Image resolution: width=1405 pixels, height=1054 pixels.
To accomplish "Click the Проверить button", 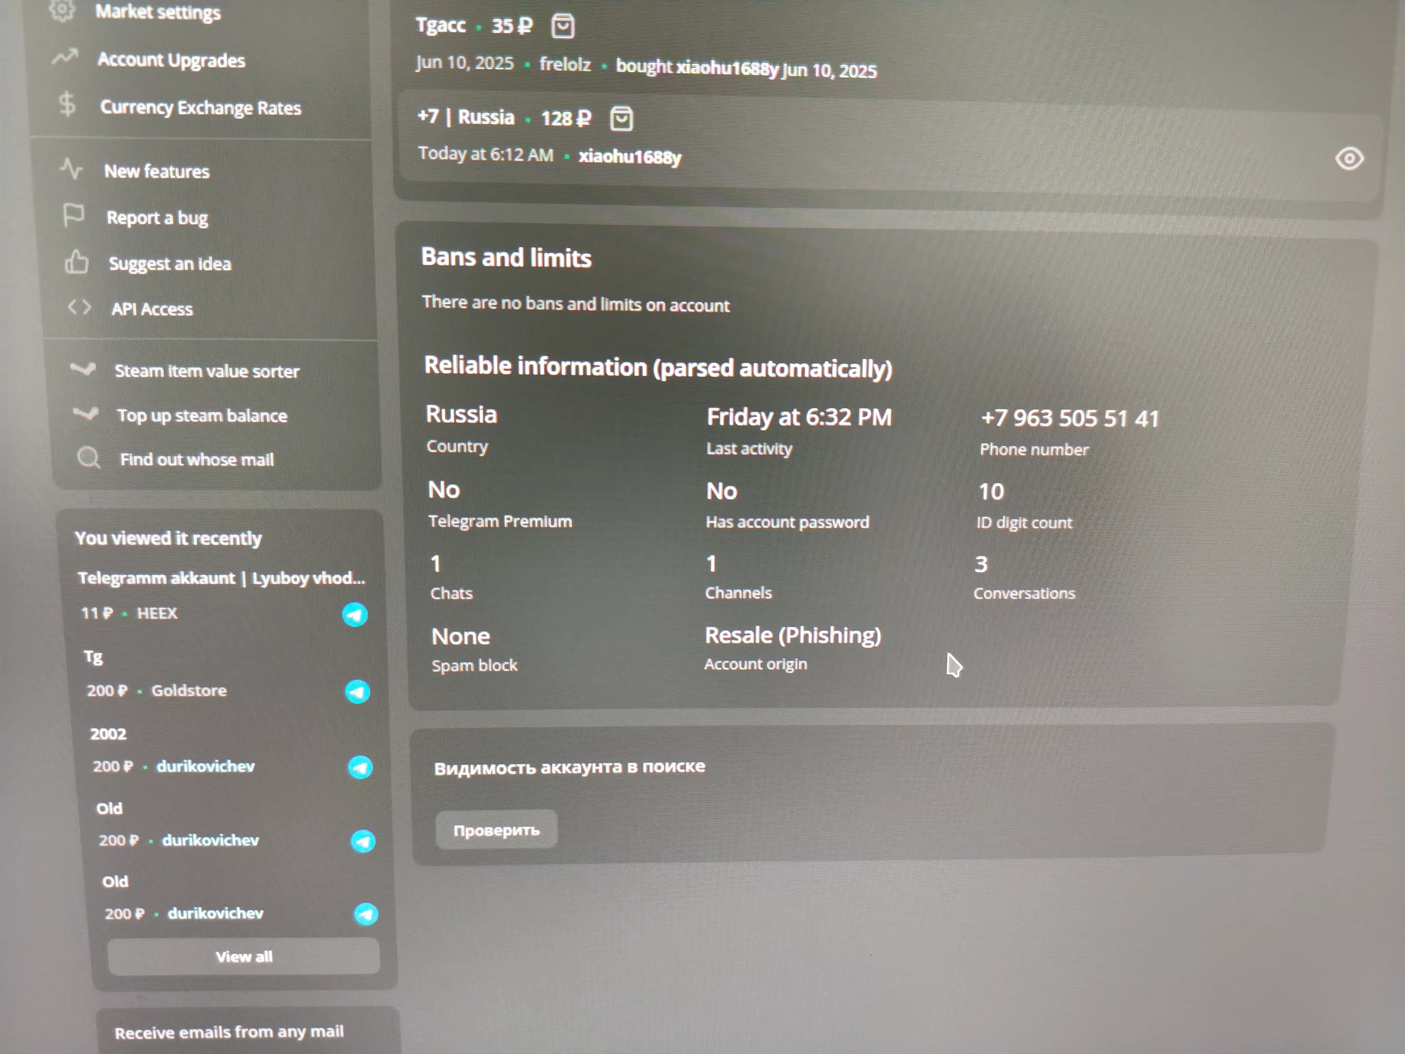I will [496, 830].
